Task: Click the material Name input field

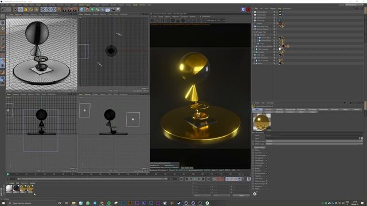Action: [x=314, y=136]
